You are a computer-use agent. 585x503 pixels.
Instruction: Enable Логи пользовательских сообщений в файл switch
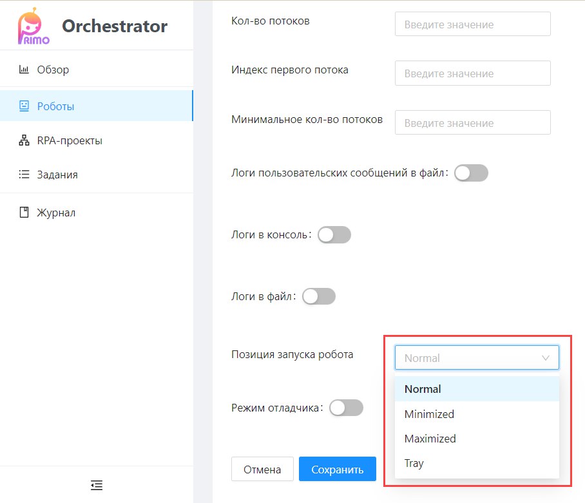(x=471, y=173)
